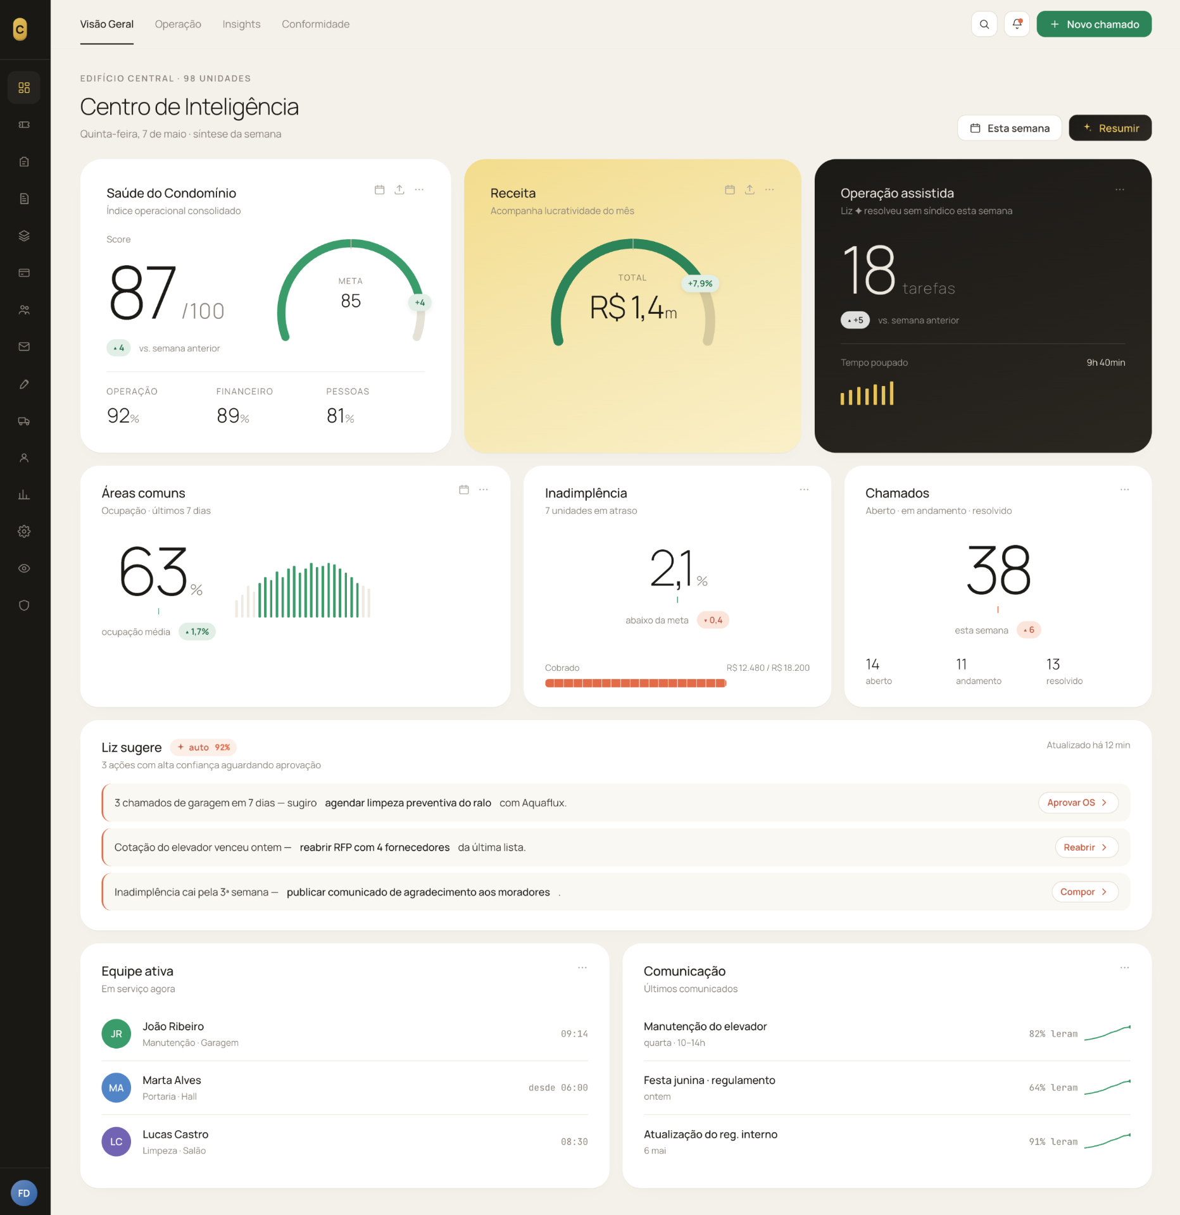Click the Áreas comuns occupancy bar chart
The image size is (1180, 1215).
pyautogui.click(x=303, y=590)
